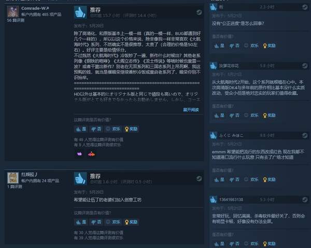Mark 放肆花非花's review as 欢乐
Screen dimensions: 311x248
point(252,115)
